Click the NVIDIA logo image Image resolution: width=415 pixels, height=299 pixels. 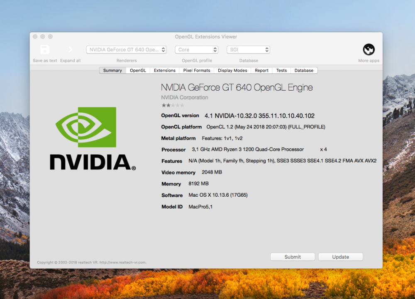coord(93,139)
